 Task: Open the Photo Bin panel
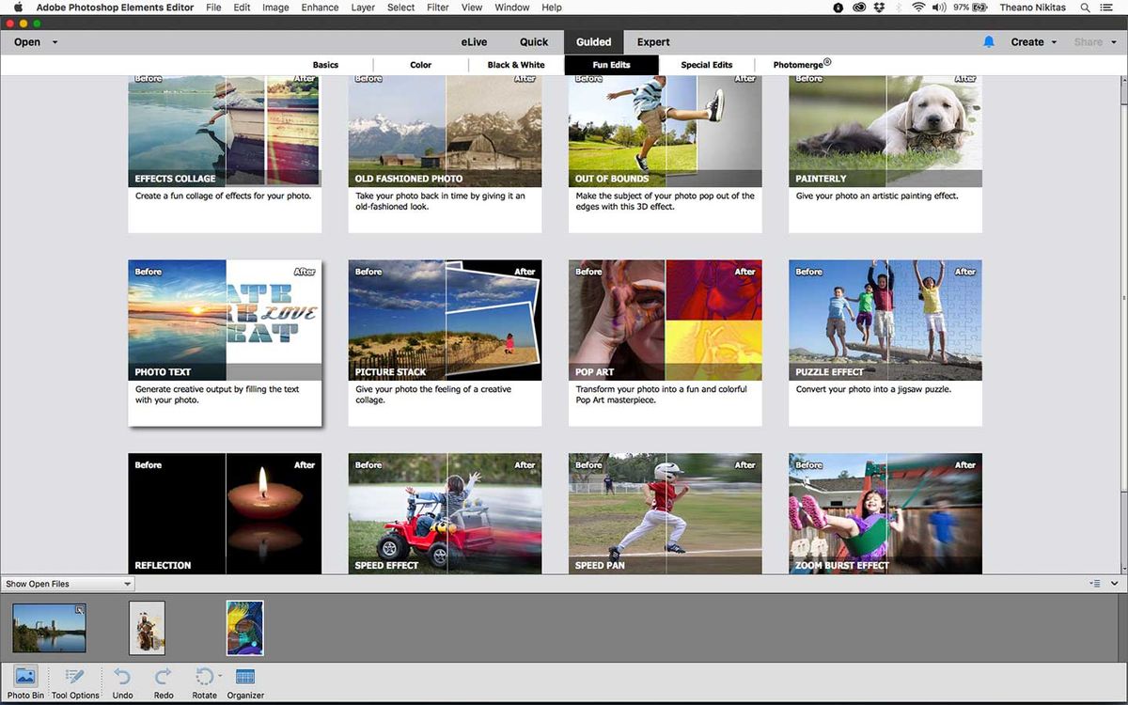click(x=25, y=676)
